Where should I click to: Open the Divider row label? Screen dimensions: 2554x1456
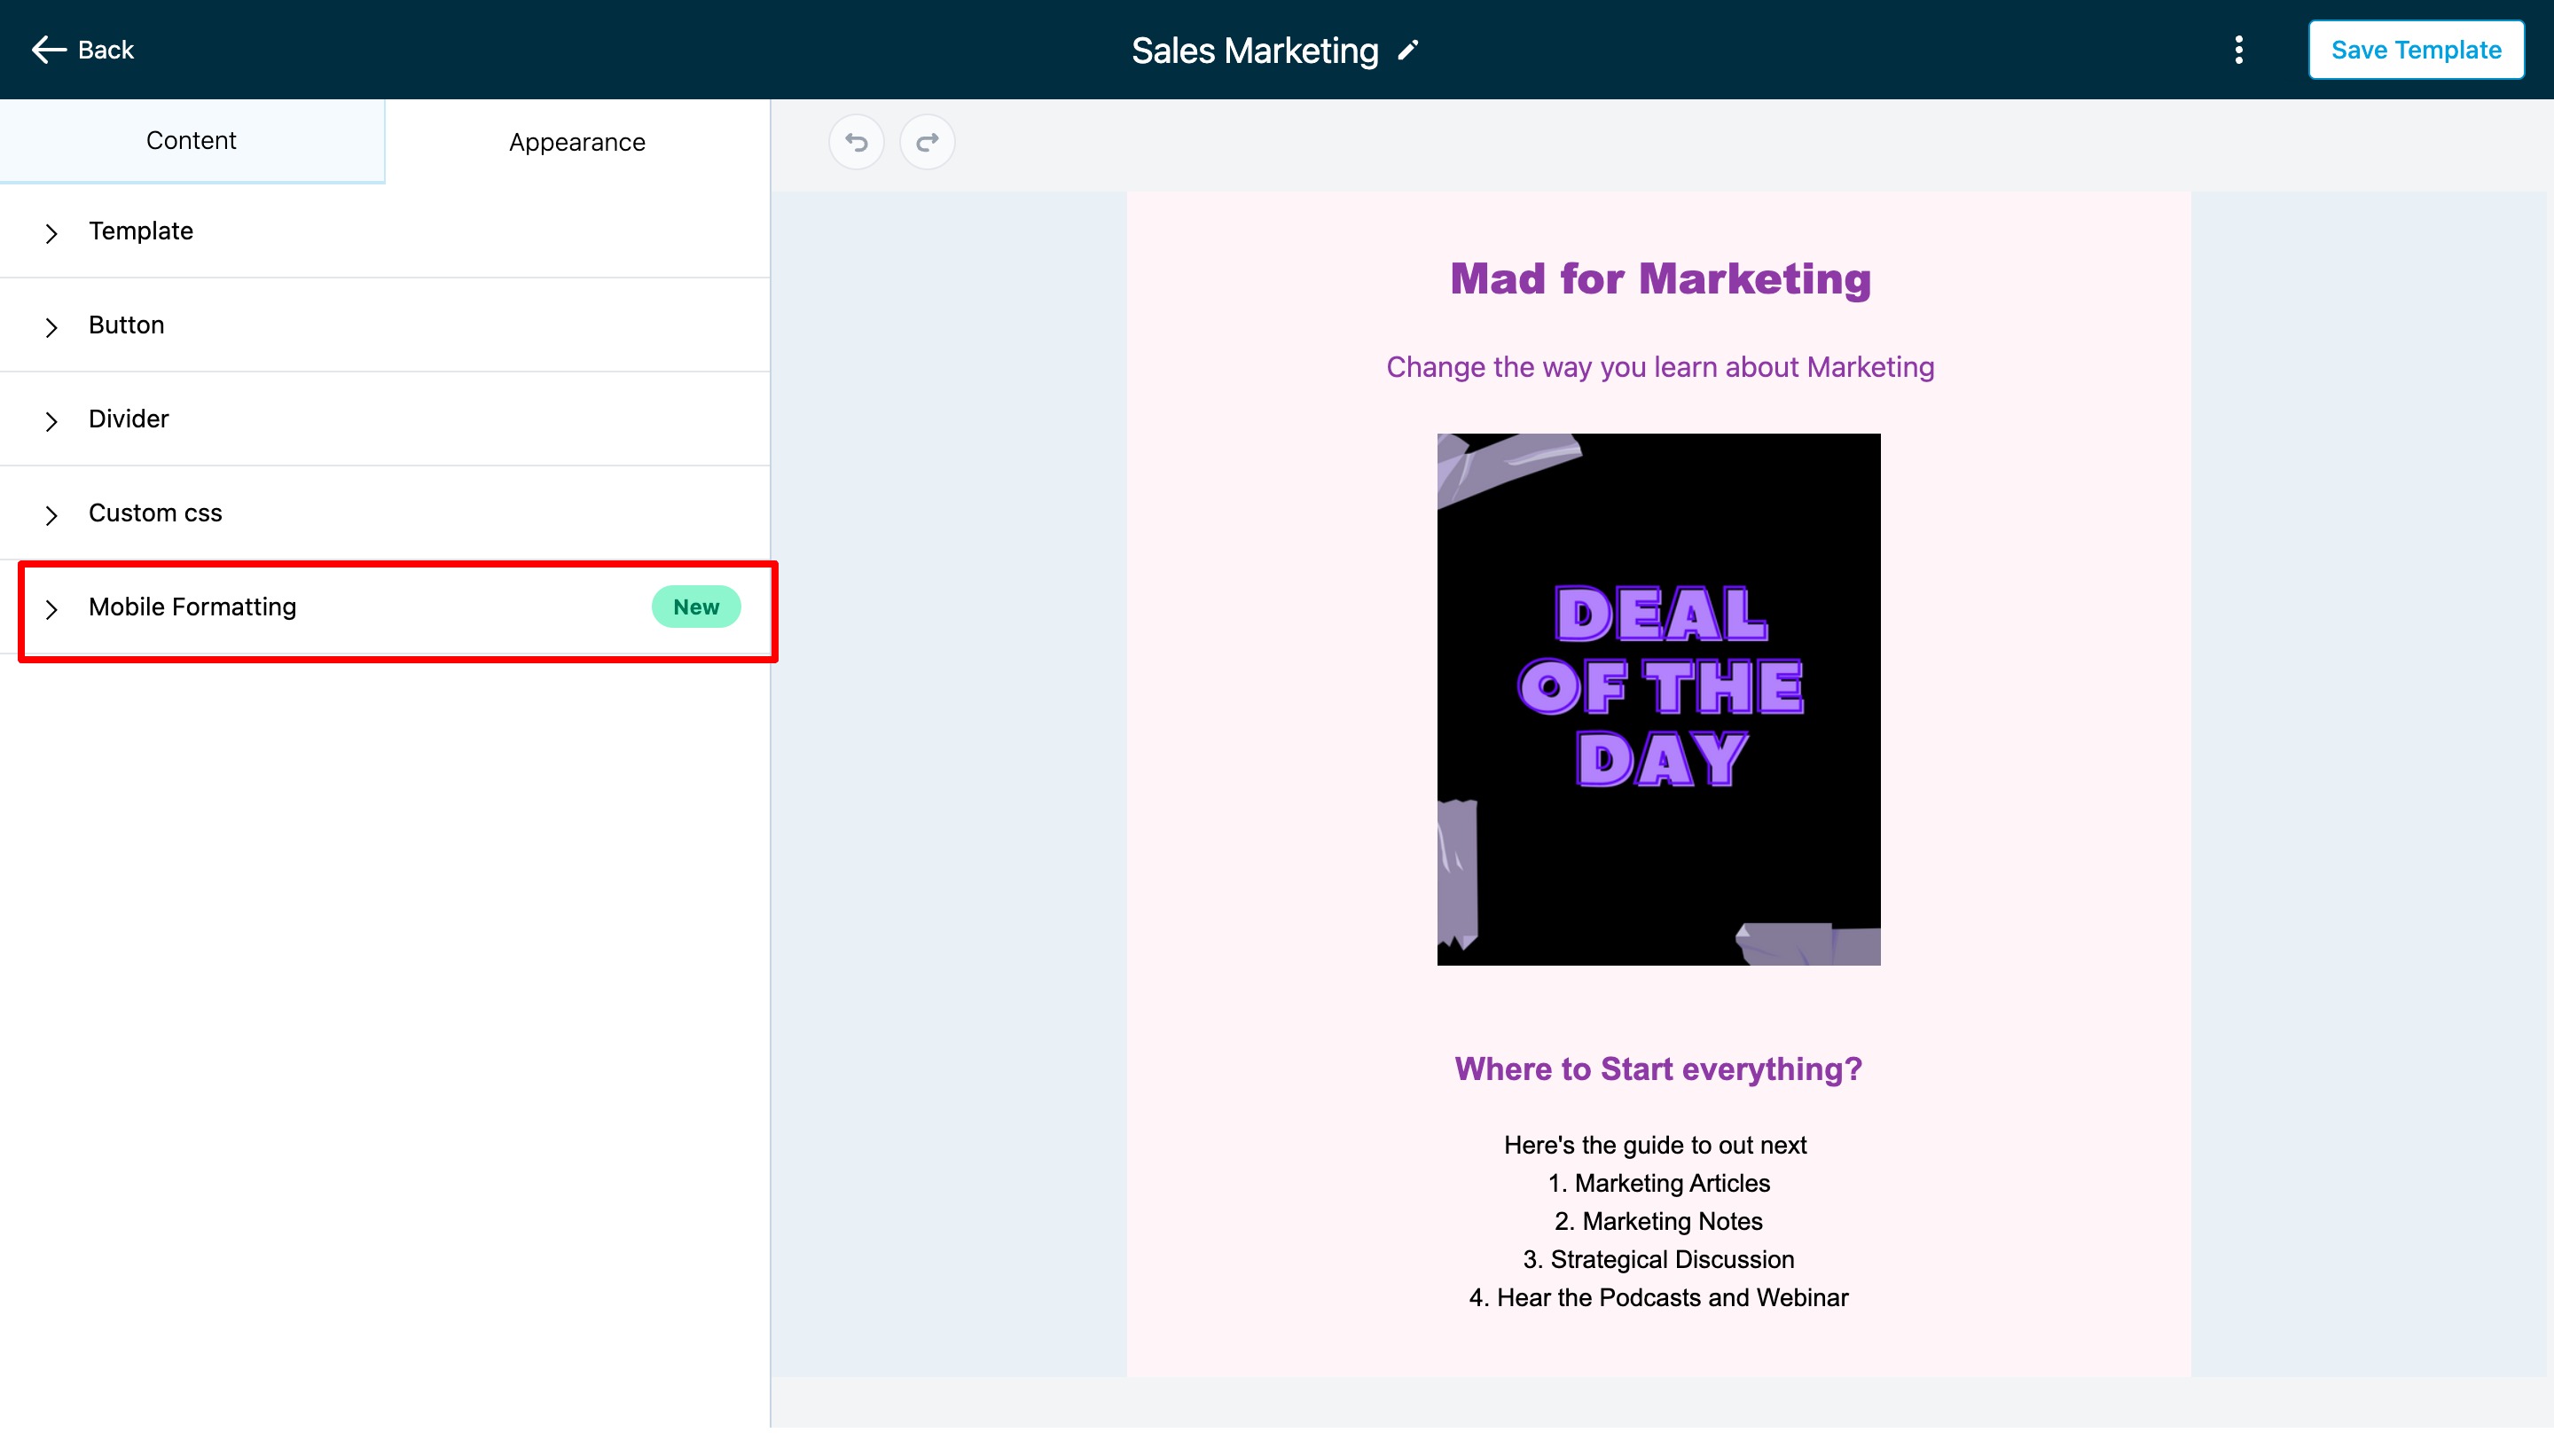click(x=129, y=419)
